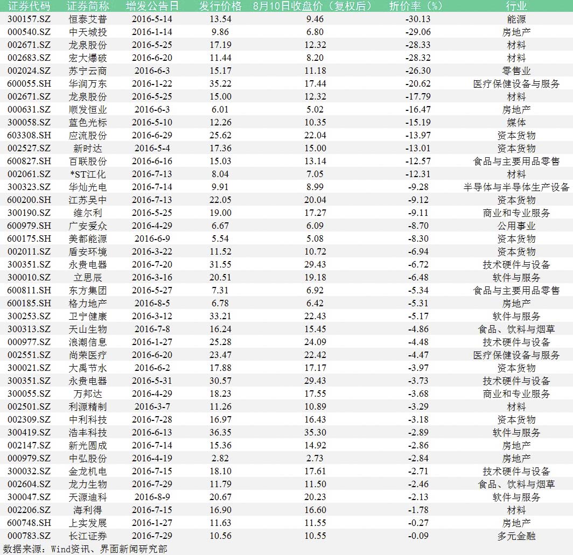Click the 应流股份 name cell
The height and width of the screenshot is (555, 573).
(88, 135)
